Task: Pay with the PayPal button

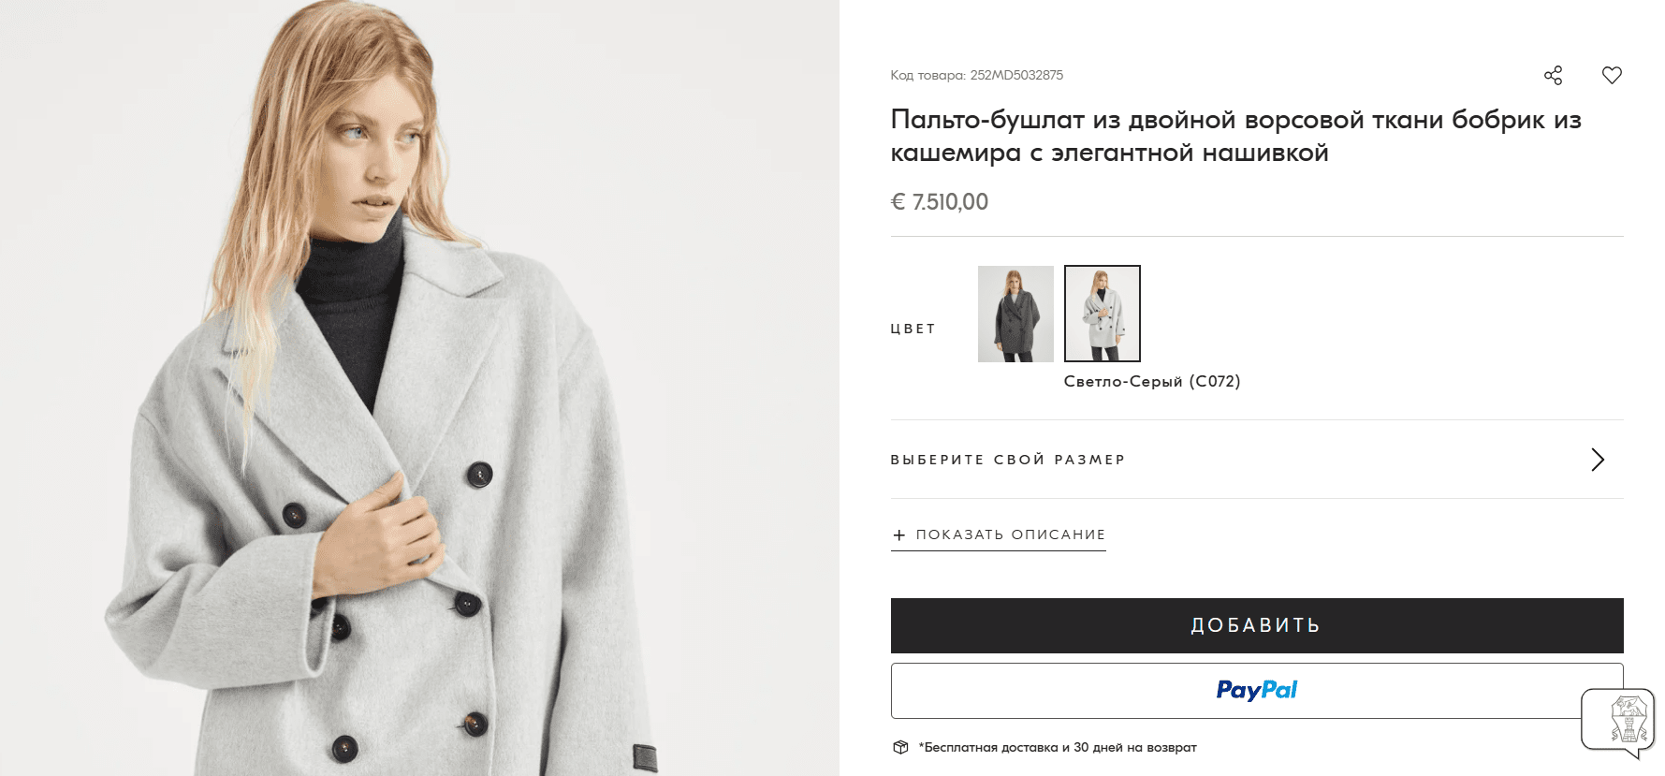Action: pos(1256,691)
